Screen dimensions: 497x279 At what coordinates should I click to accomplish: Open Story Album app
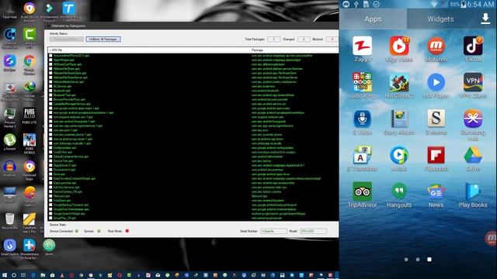click(x=399, y=119)
